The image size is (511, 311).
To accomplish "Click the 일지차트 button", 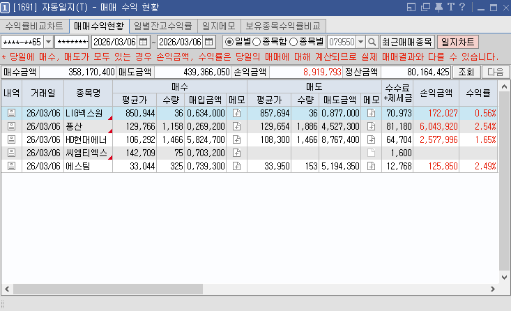I will click(457, 42).
